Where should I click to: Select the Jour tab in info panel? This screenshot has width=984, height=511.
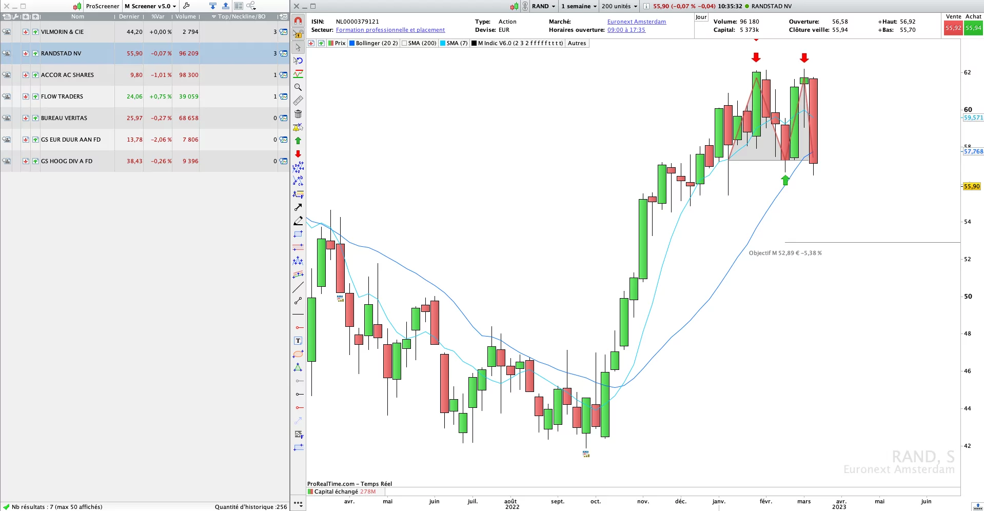[701, 17]
